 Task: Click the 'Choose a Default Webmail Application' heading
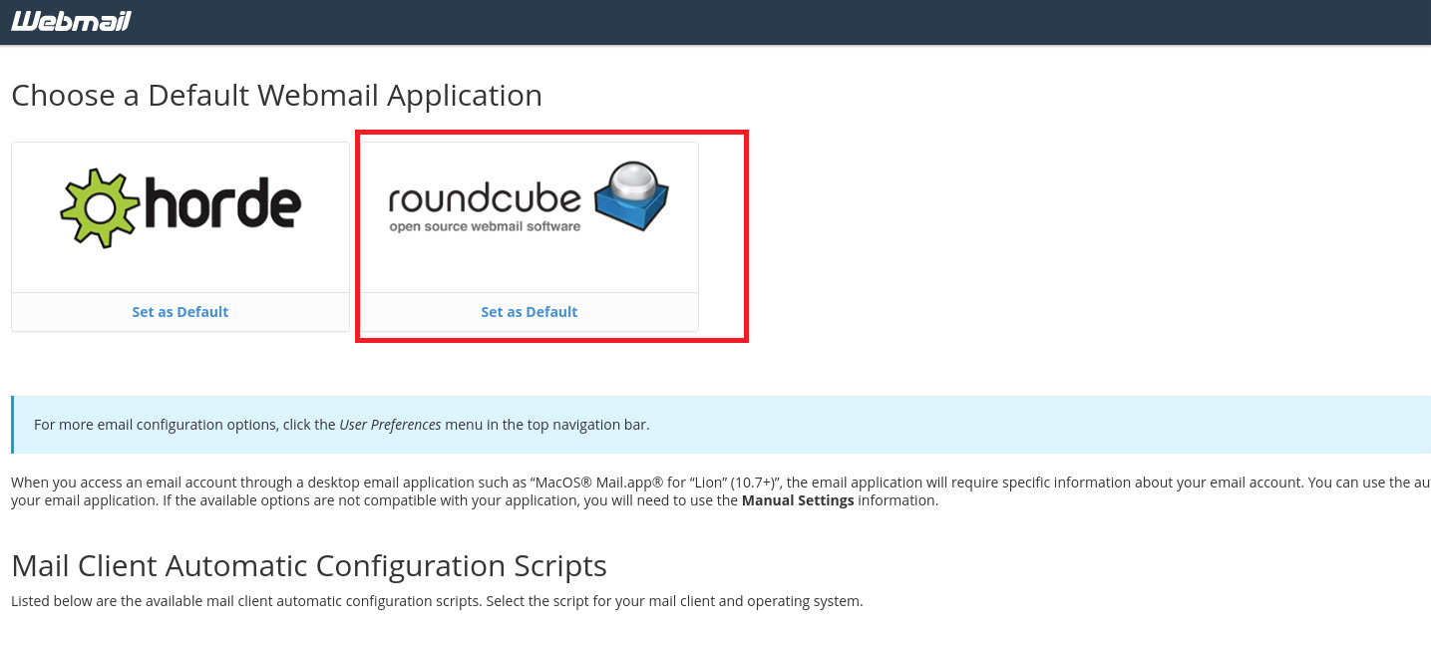[x=276, y=96]
